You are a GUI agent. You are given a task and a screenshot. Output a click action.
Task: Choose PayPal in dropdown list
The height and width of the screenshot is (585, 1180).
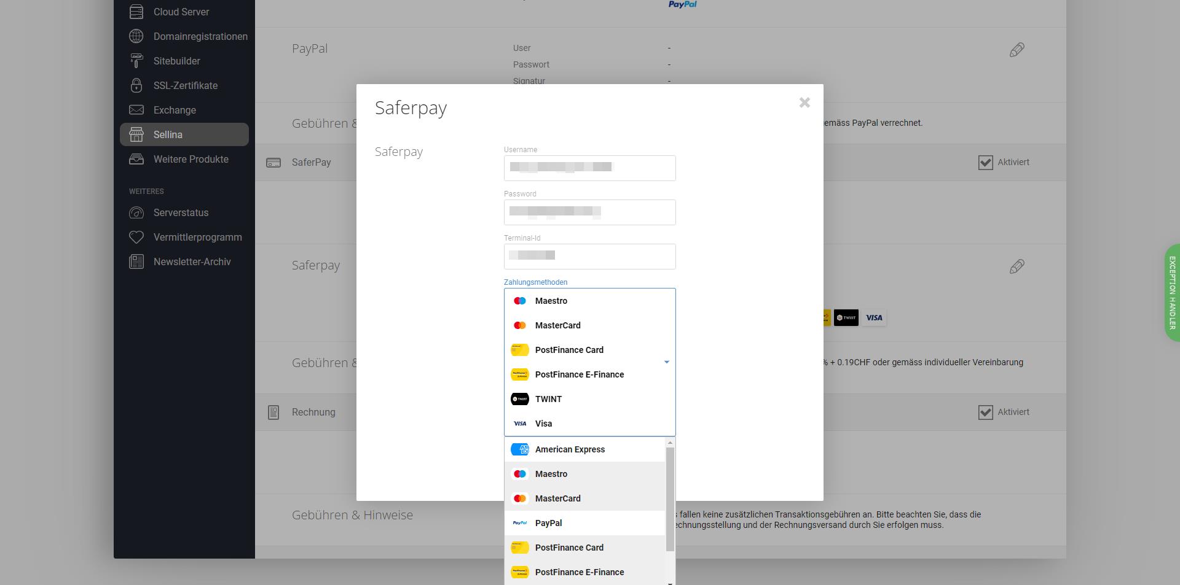tap(585, 523)
